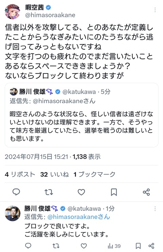The image size is (163, 252).
Task: View analytics showing 39 views
Action: [114, 246]
